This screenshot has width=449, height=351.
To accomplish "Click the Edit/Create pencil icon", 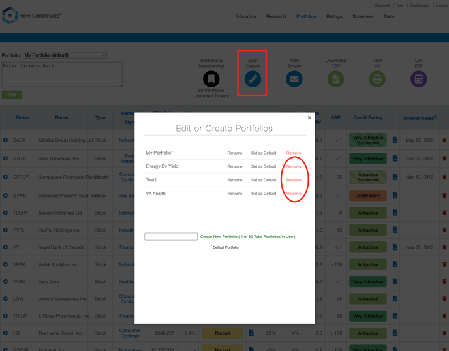I will click(x=253, y=79).
